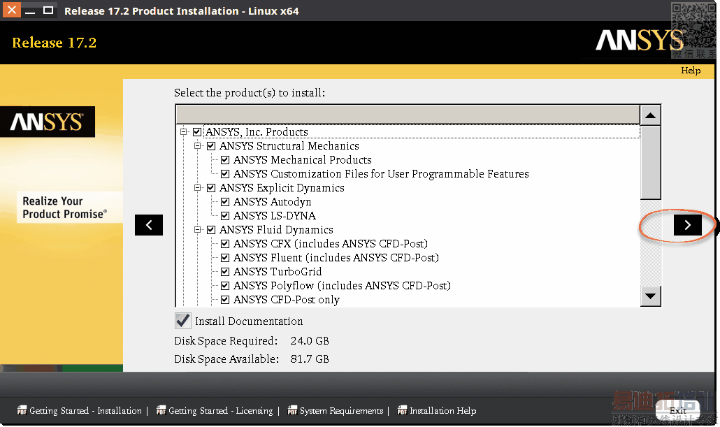The image size is (720, 427).
Task: Open the Help menu
Action: pyautogui.click(x=691, y=71)
